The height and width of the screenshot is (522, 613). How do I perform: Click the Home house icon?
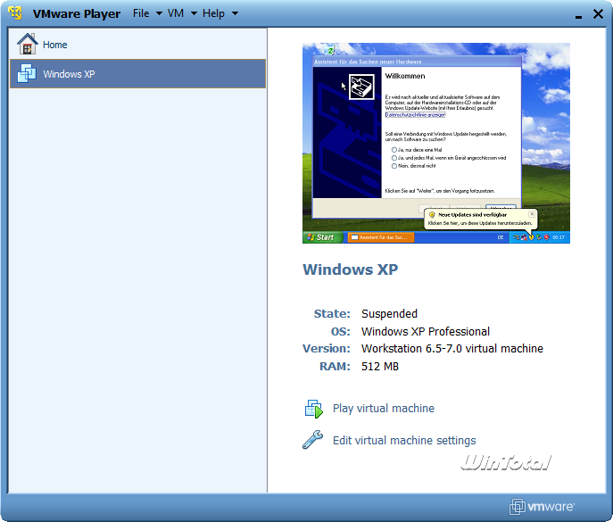(x=27, y=44)
